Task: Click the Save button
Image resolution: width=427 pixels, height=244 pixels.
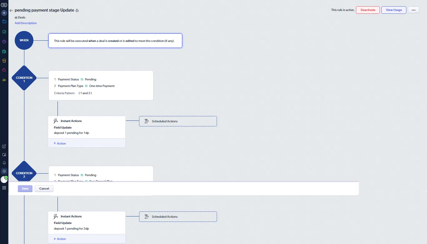Action: point(25,189)
